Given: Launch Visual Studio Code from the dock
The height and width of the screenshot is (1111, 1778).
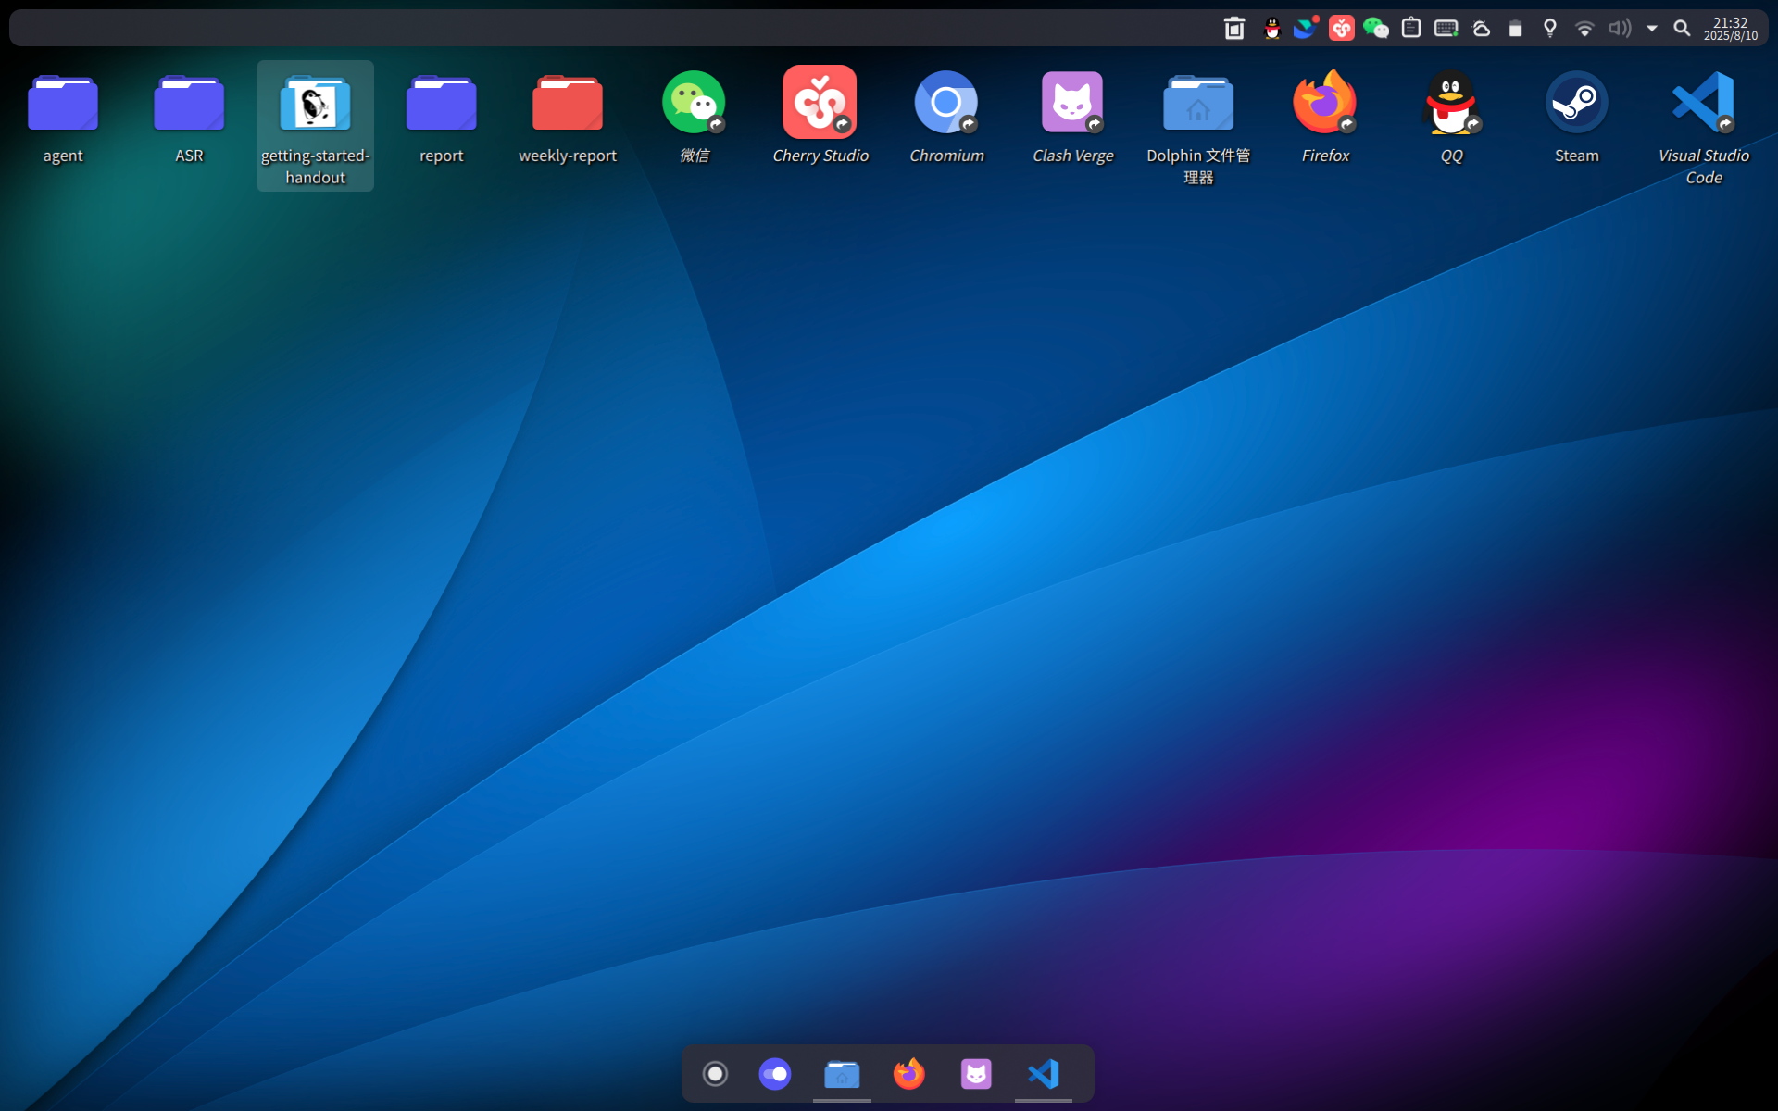Looking at the screenshot, I should tap(1043, 1073).
